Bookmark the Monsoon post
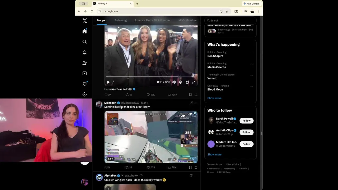The height and width of the screenshot is (190, 338). [x=190, y=167]
